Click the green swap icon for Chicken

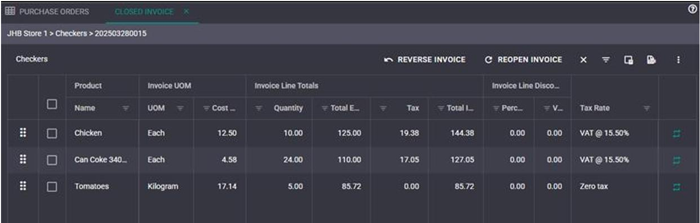click(677, 133)
